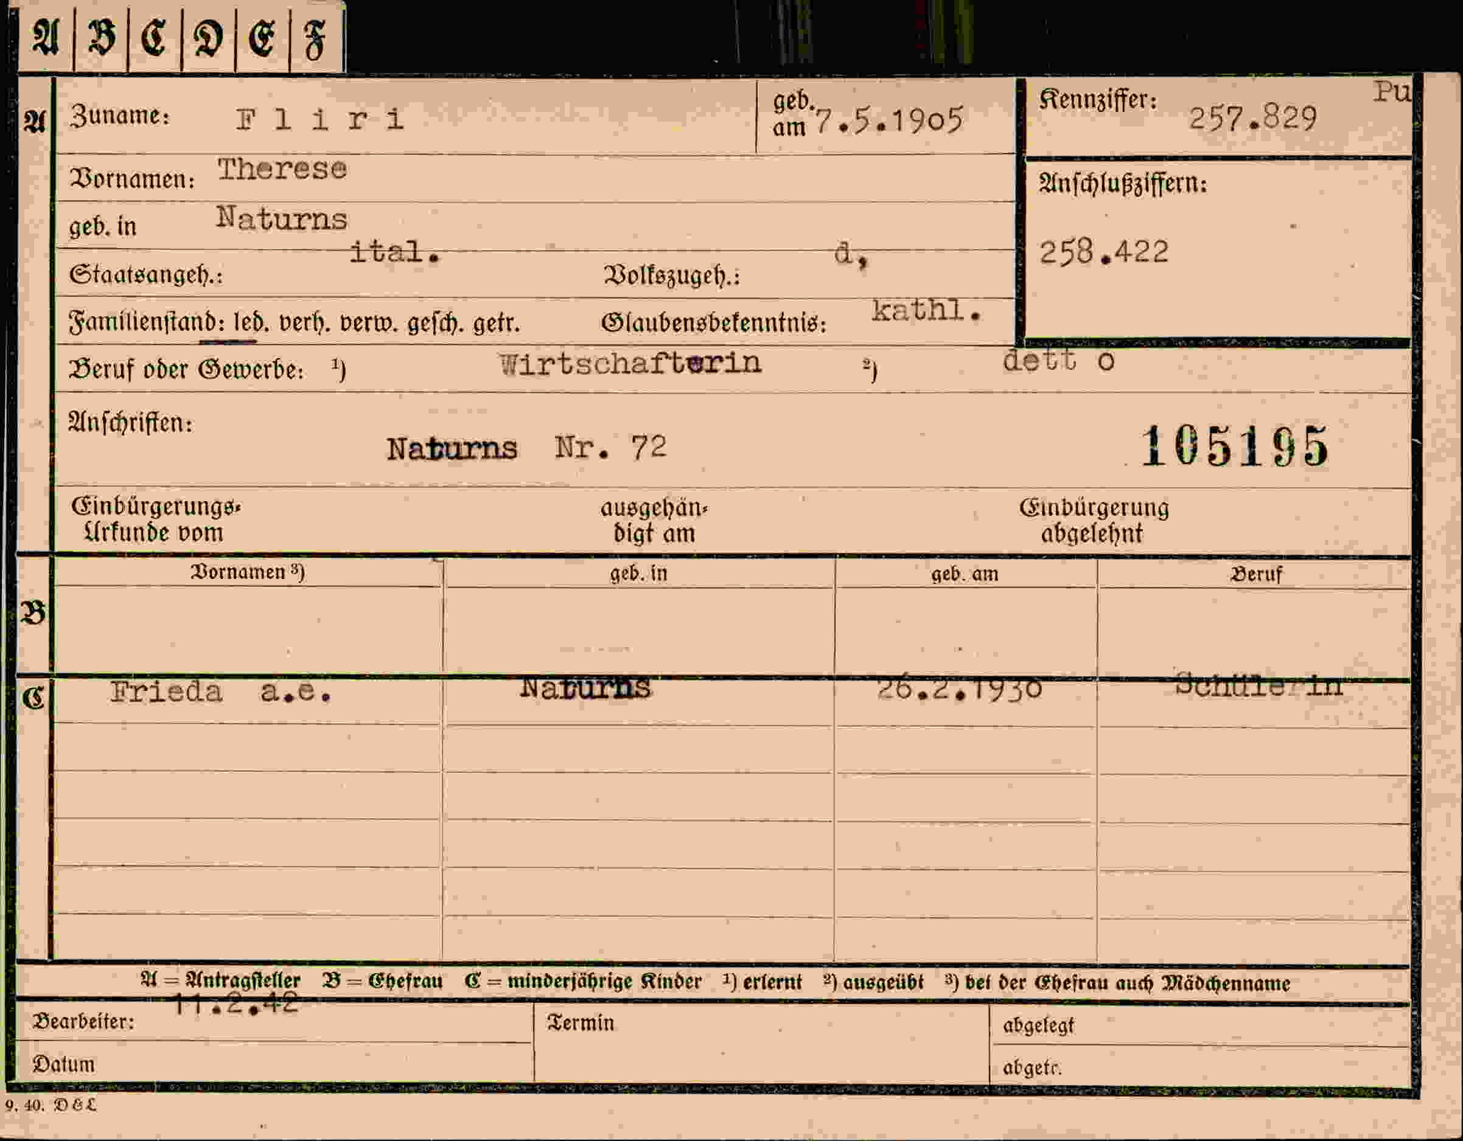The image size is (1463, 1141).
Task: Click the 'gesch.' marital status option
Action: [436, 324]
